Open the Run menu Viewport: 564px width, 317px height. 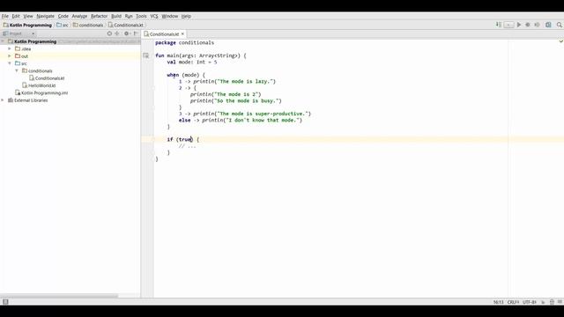click(x=129, y=16)
